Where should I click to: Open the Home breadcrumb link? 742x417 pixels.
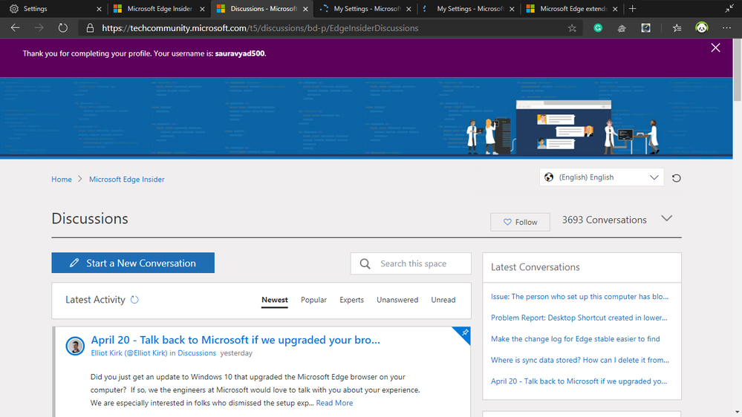pos(62,179)
